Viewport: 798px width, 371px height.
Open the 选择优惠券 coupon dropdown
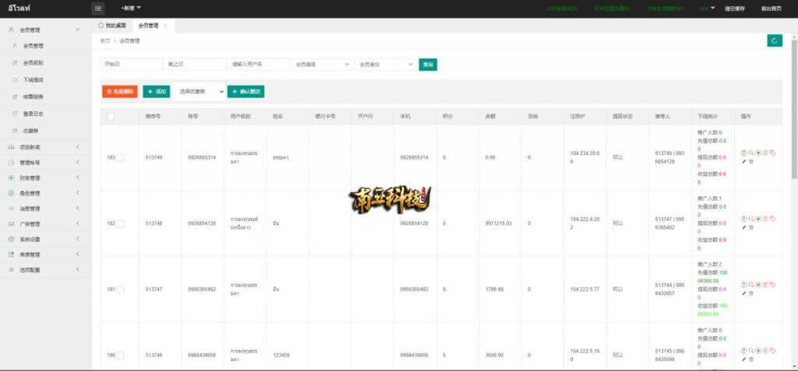199,92
